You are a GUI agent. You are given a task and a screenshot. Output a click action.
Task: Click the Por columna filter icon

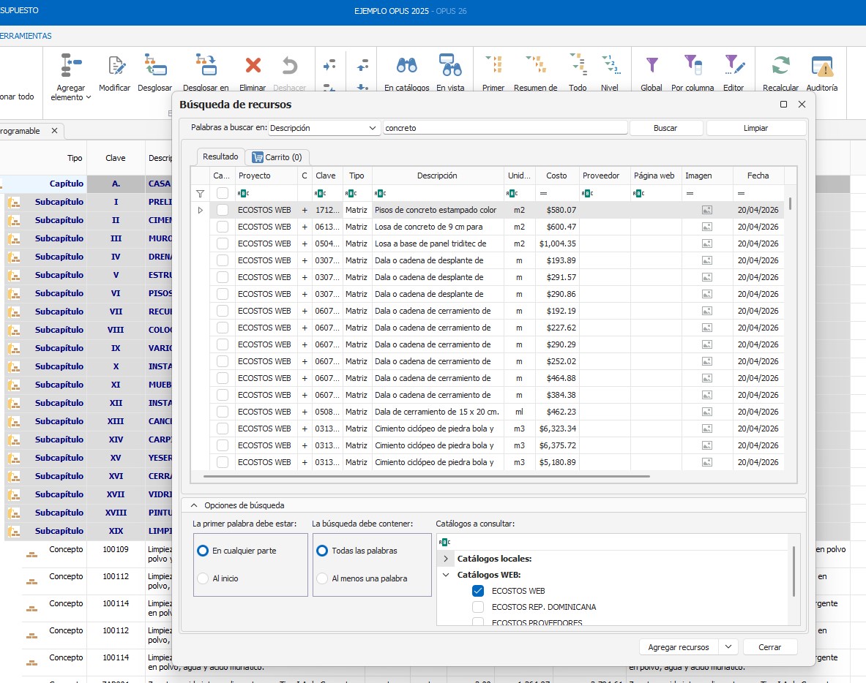693,64
